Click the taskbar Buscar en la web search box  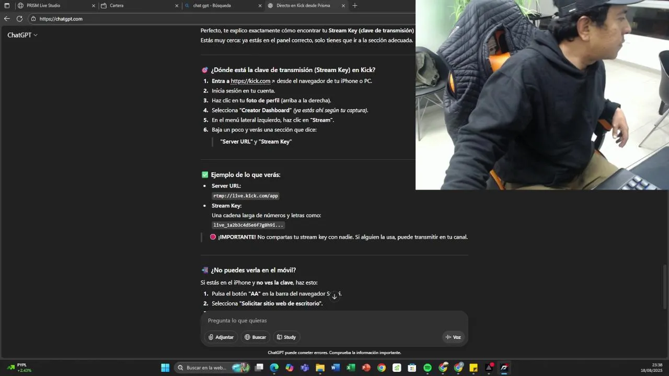tap(212, 368)
